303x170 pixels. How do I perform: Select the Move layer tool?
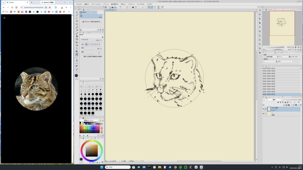coord(77,24)
